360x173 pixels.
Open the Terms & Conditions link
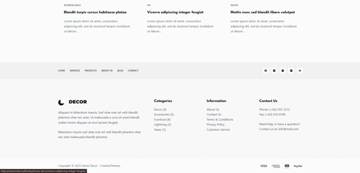[220, 120]
